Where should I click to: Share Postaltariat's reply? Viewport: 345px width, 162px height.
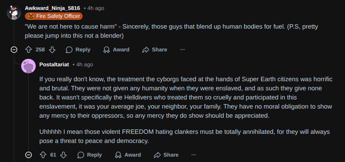pos(166,155)
